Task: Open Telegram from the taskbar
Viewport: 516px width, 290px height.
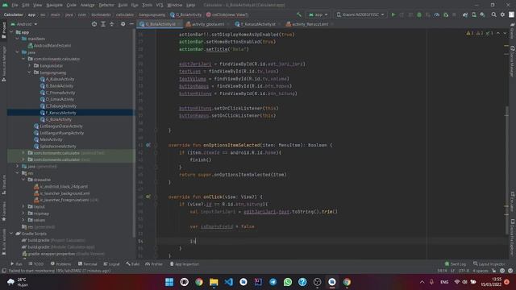Action: pos(273,282)
